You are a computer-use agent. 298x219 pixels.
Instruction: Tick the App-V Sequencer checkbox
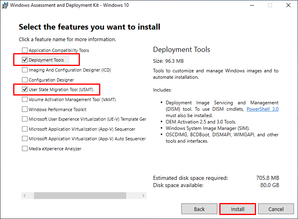point(25,129)
